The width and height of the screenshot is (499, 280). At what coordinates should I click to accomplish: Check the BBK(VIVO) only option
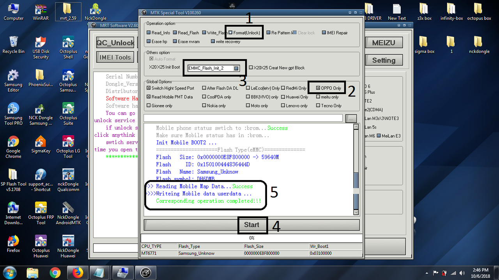coord(248,97)
